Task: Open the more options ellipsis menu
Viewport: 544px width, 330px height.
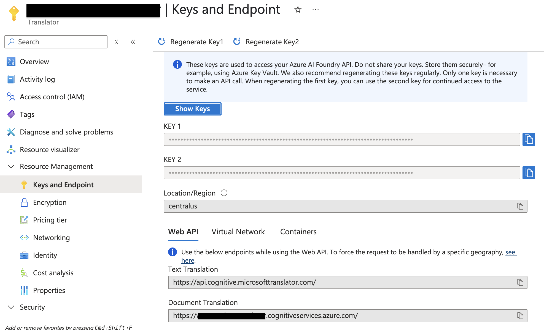Action: (316, 10)
